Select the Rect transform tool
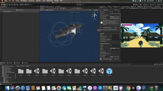Screen dimensions: 163x91 point(12,5)
